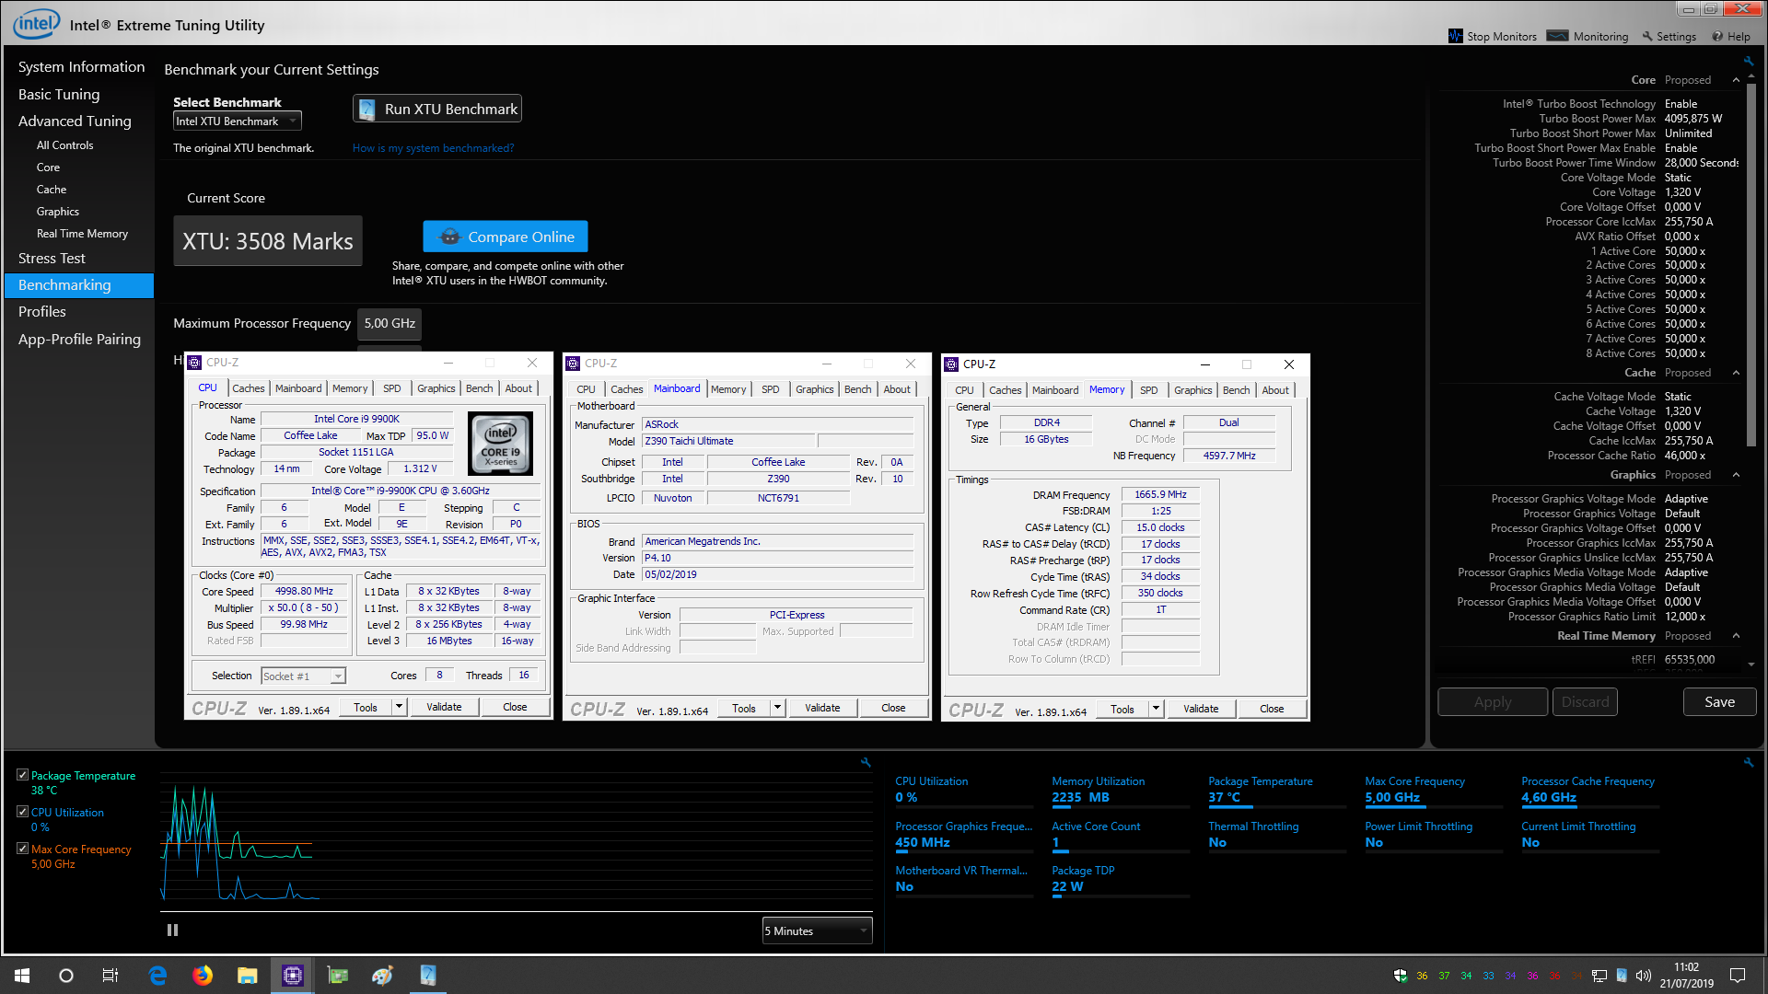1768x994 pixels.
Task: Open the wrench icon above the monitor graph
Action: pyautogui.click(x=866, y=762)
